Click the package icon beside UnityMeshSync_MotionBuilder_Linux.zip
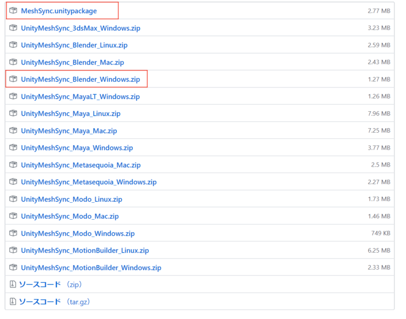This screenshot has height=319, width=406. coord(13,250)
